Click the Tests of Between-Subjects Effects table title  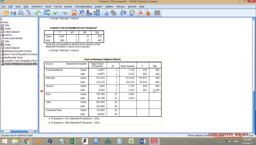(102, 60)
